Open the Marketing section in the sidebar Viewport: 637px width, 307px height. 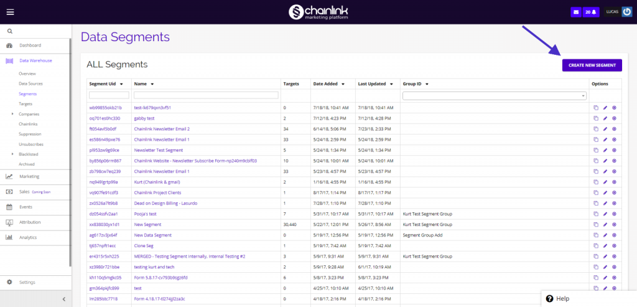(x=29, y=176)
